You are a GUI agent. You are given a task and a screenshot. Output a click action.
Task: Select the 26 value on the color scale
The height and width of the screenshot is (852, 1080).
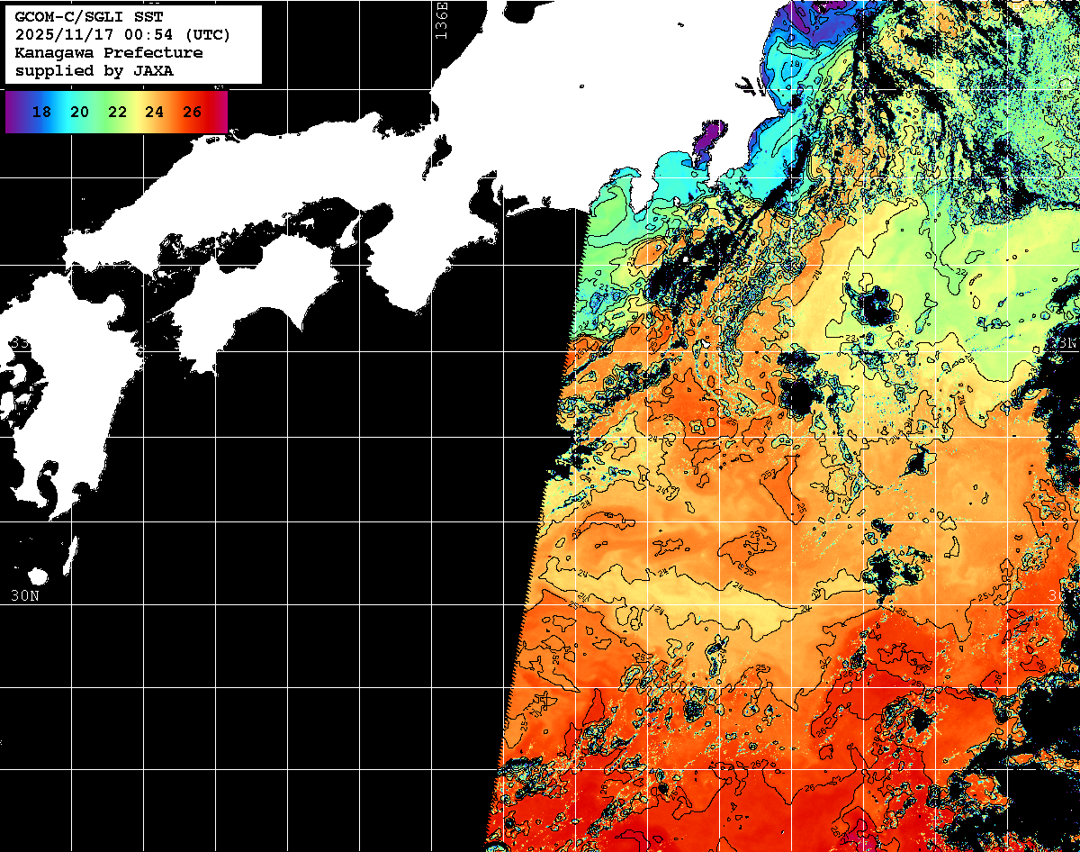[x=192, y=112]
